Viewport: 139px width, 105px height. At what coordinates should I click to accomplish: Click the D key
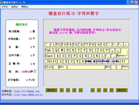tap(69, 56)
